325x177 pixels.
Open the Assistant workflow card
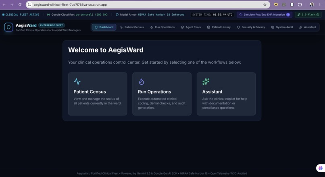226,94
